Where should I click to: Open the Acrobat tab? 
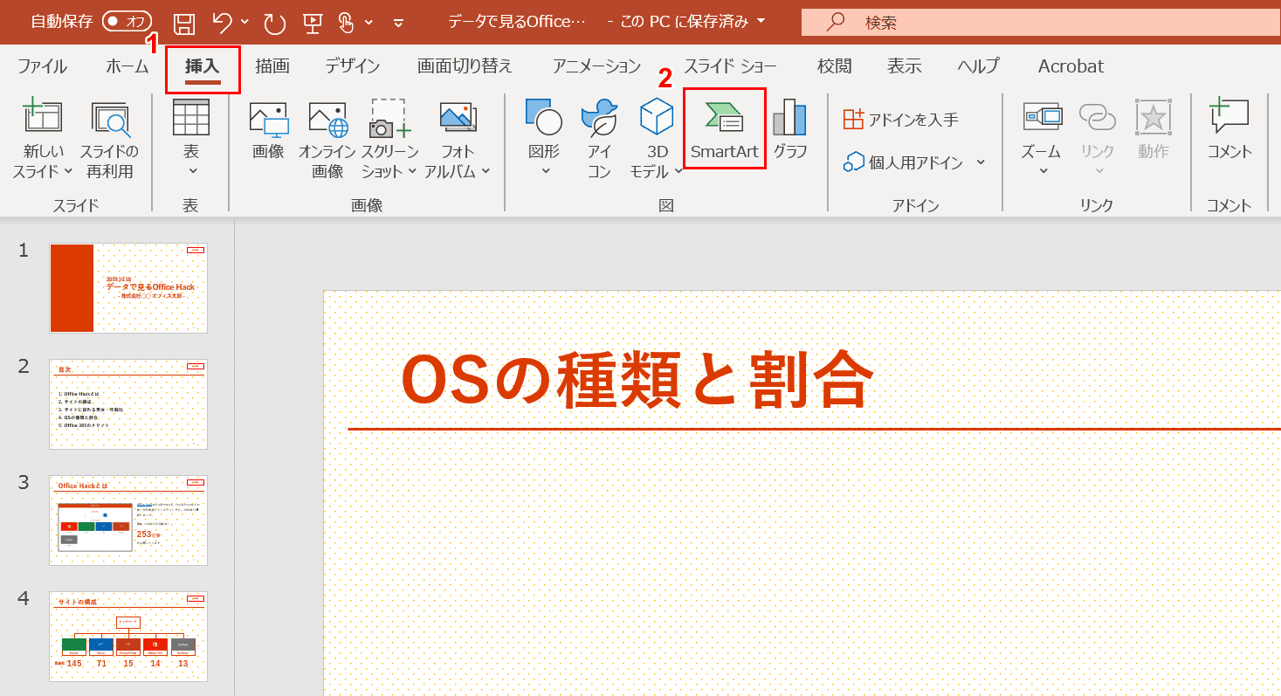(1071, 66)
